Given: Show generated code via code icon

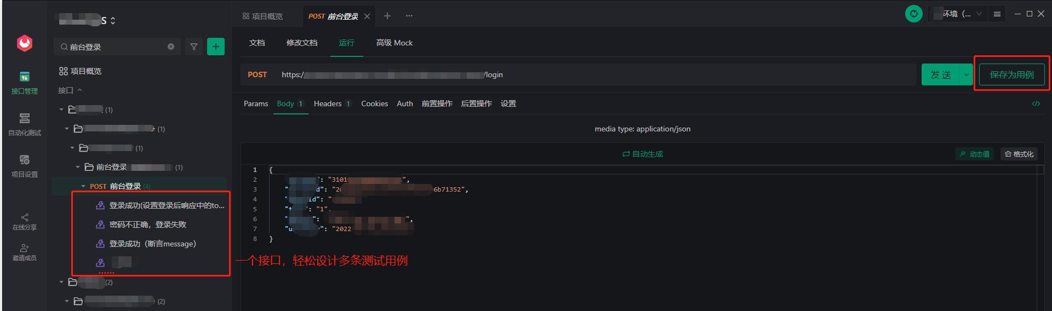Looking at the screenshot, I should [x=1036, y=103].
